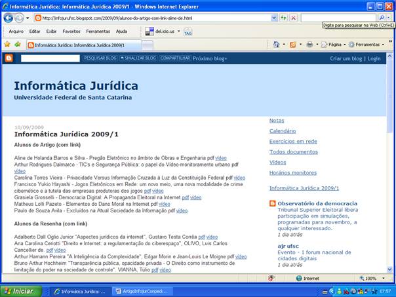Click the del.icio.us TAG icon
The width and height of the screenshot is (396, 297).
click(x=188, y=31)
